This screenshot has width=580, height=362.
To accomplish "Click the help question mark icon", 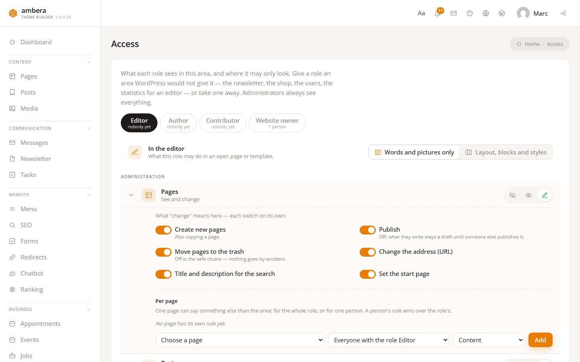I will pyautogui.click(x=470, y=13).
